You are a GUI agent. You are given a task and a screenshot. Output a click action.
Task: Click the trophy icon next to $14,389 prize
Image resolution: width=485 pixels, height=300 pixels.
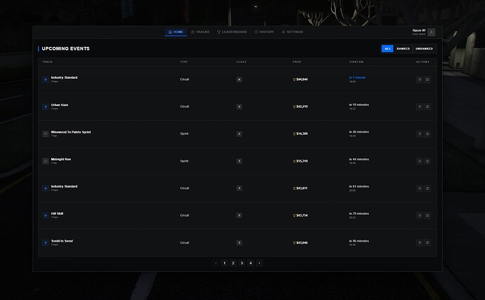tap(294, 133)
